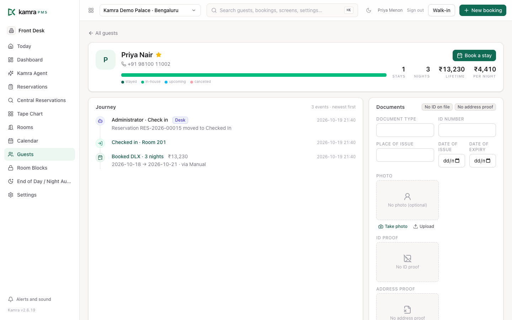Viewport: 512px width, 320px height.
Task: Open Dashboard in the sidebar
Action: click(x=39, y=60)
